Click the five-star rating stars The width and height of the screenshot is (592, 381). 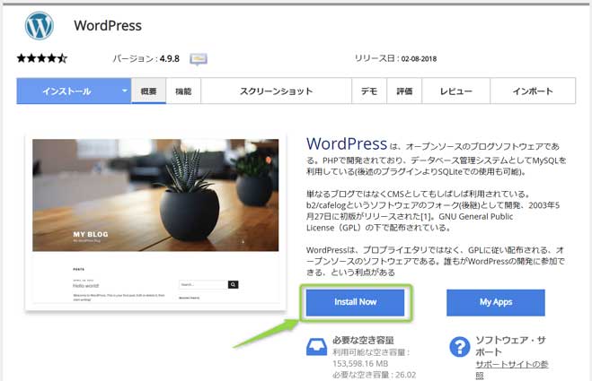[x=42, y=58]
